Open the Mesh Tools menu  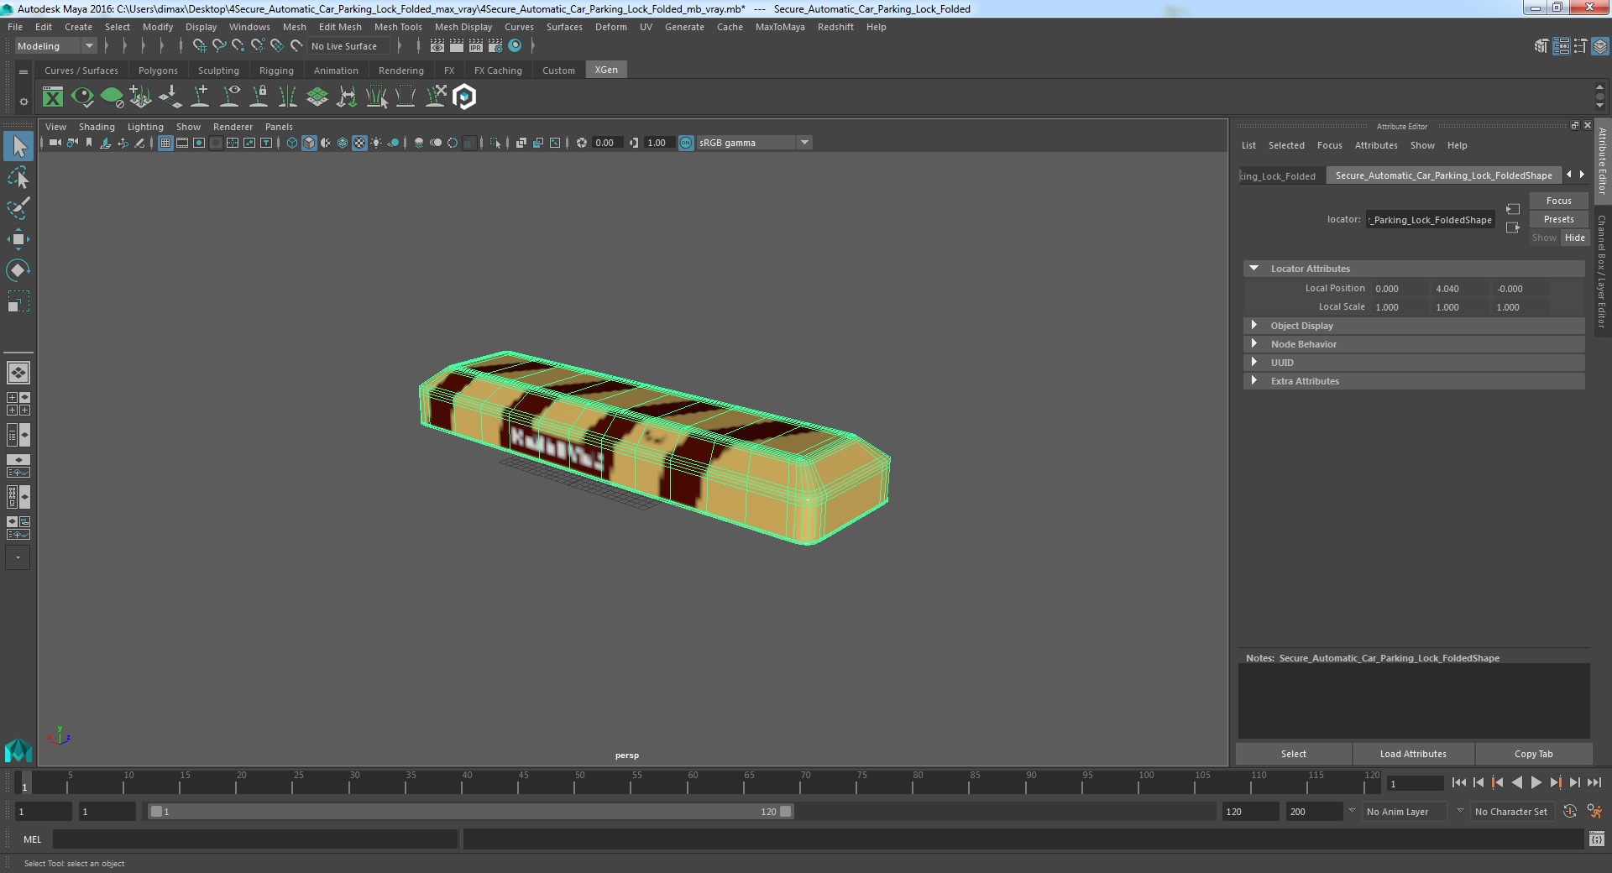coord(398,27)
